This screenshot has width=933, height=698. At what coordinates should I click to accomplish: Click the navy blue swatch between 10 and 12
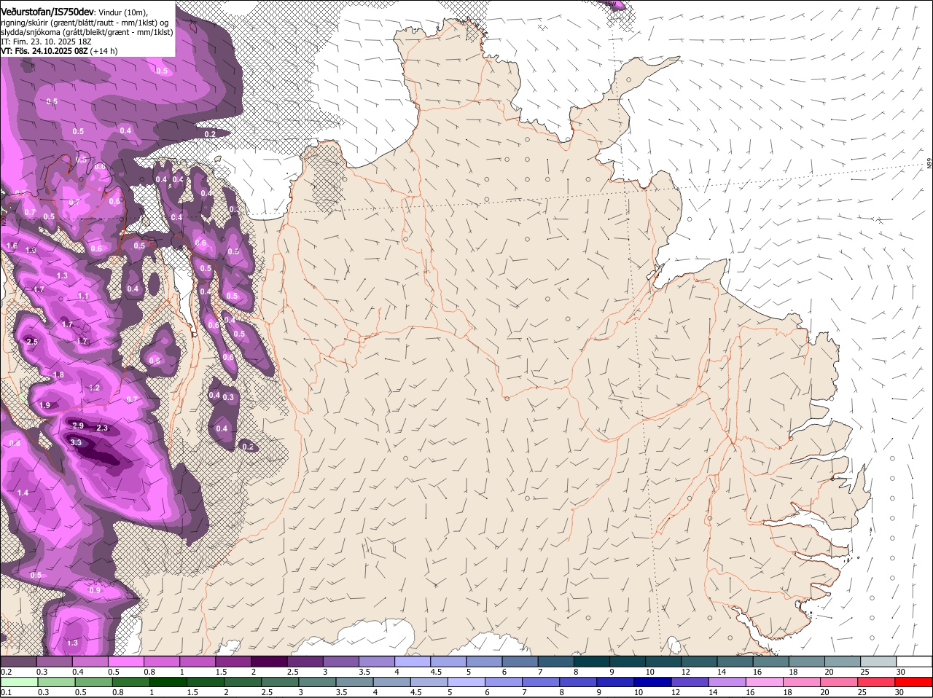point(654,682)
